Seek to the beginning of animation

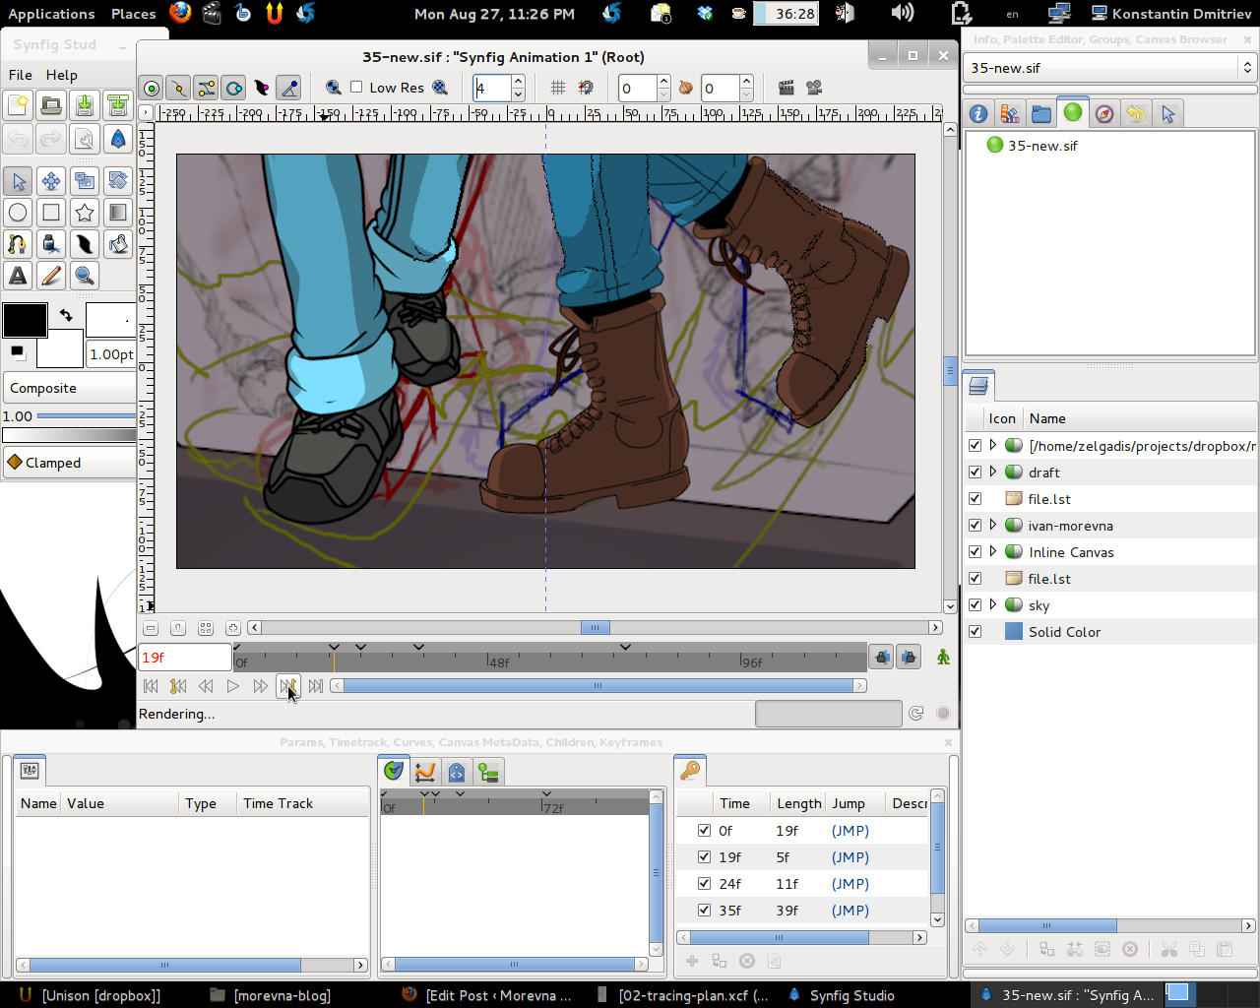151,686
